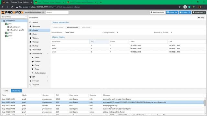Collapse the Permissions submenu arrow
The image size is (207, 116).
click(48, 53)
